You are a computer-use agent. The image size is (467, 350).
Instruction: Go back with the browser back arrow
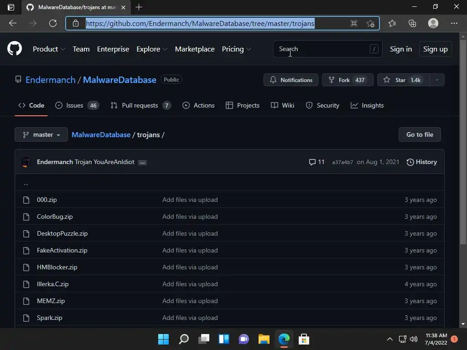pyautogui.click(x=13, y=23)
